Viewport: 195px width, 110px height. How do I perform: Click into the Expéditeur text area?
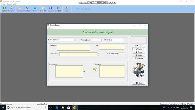(x=73, y=48)
